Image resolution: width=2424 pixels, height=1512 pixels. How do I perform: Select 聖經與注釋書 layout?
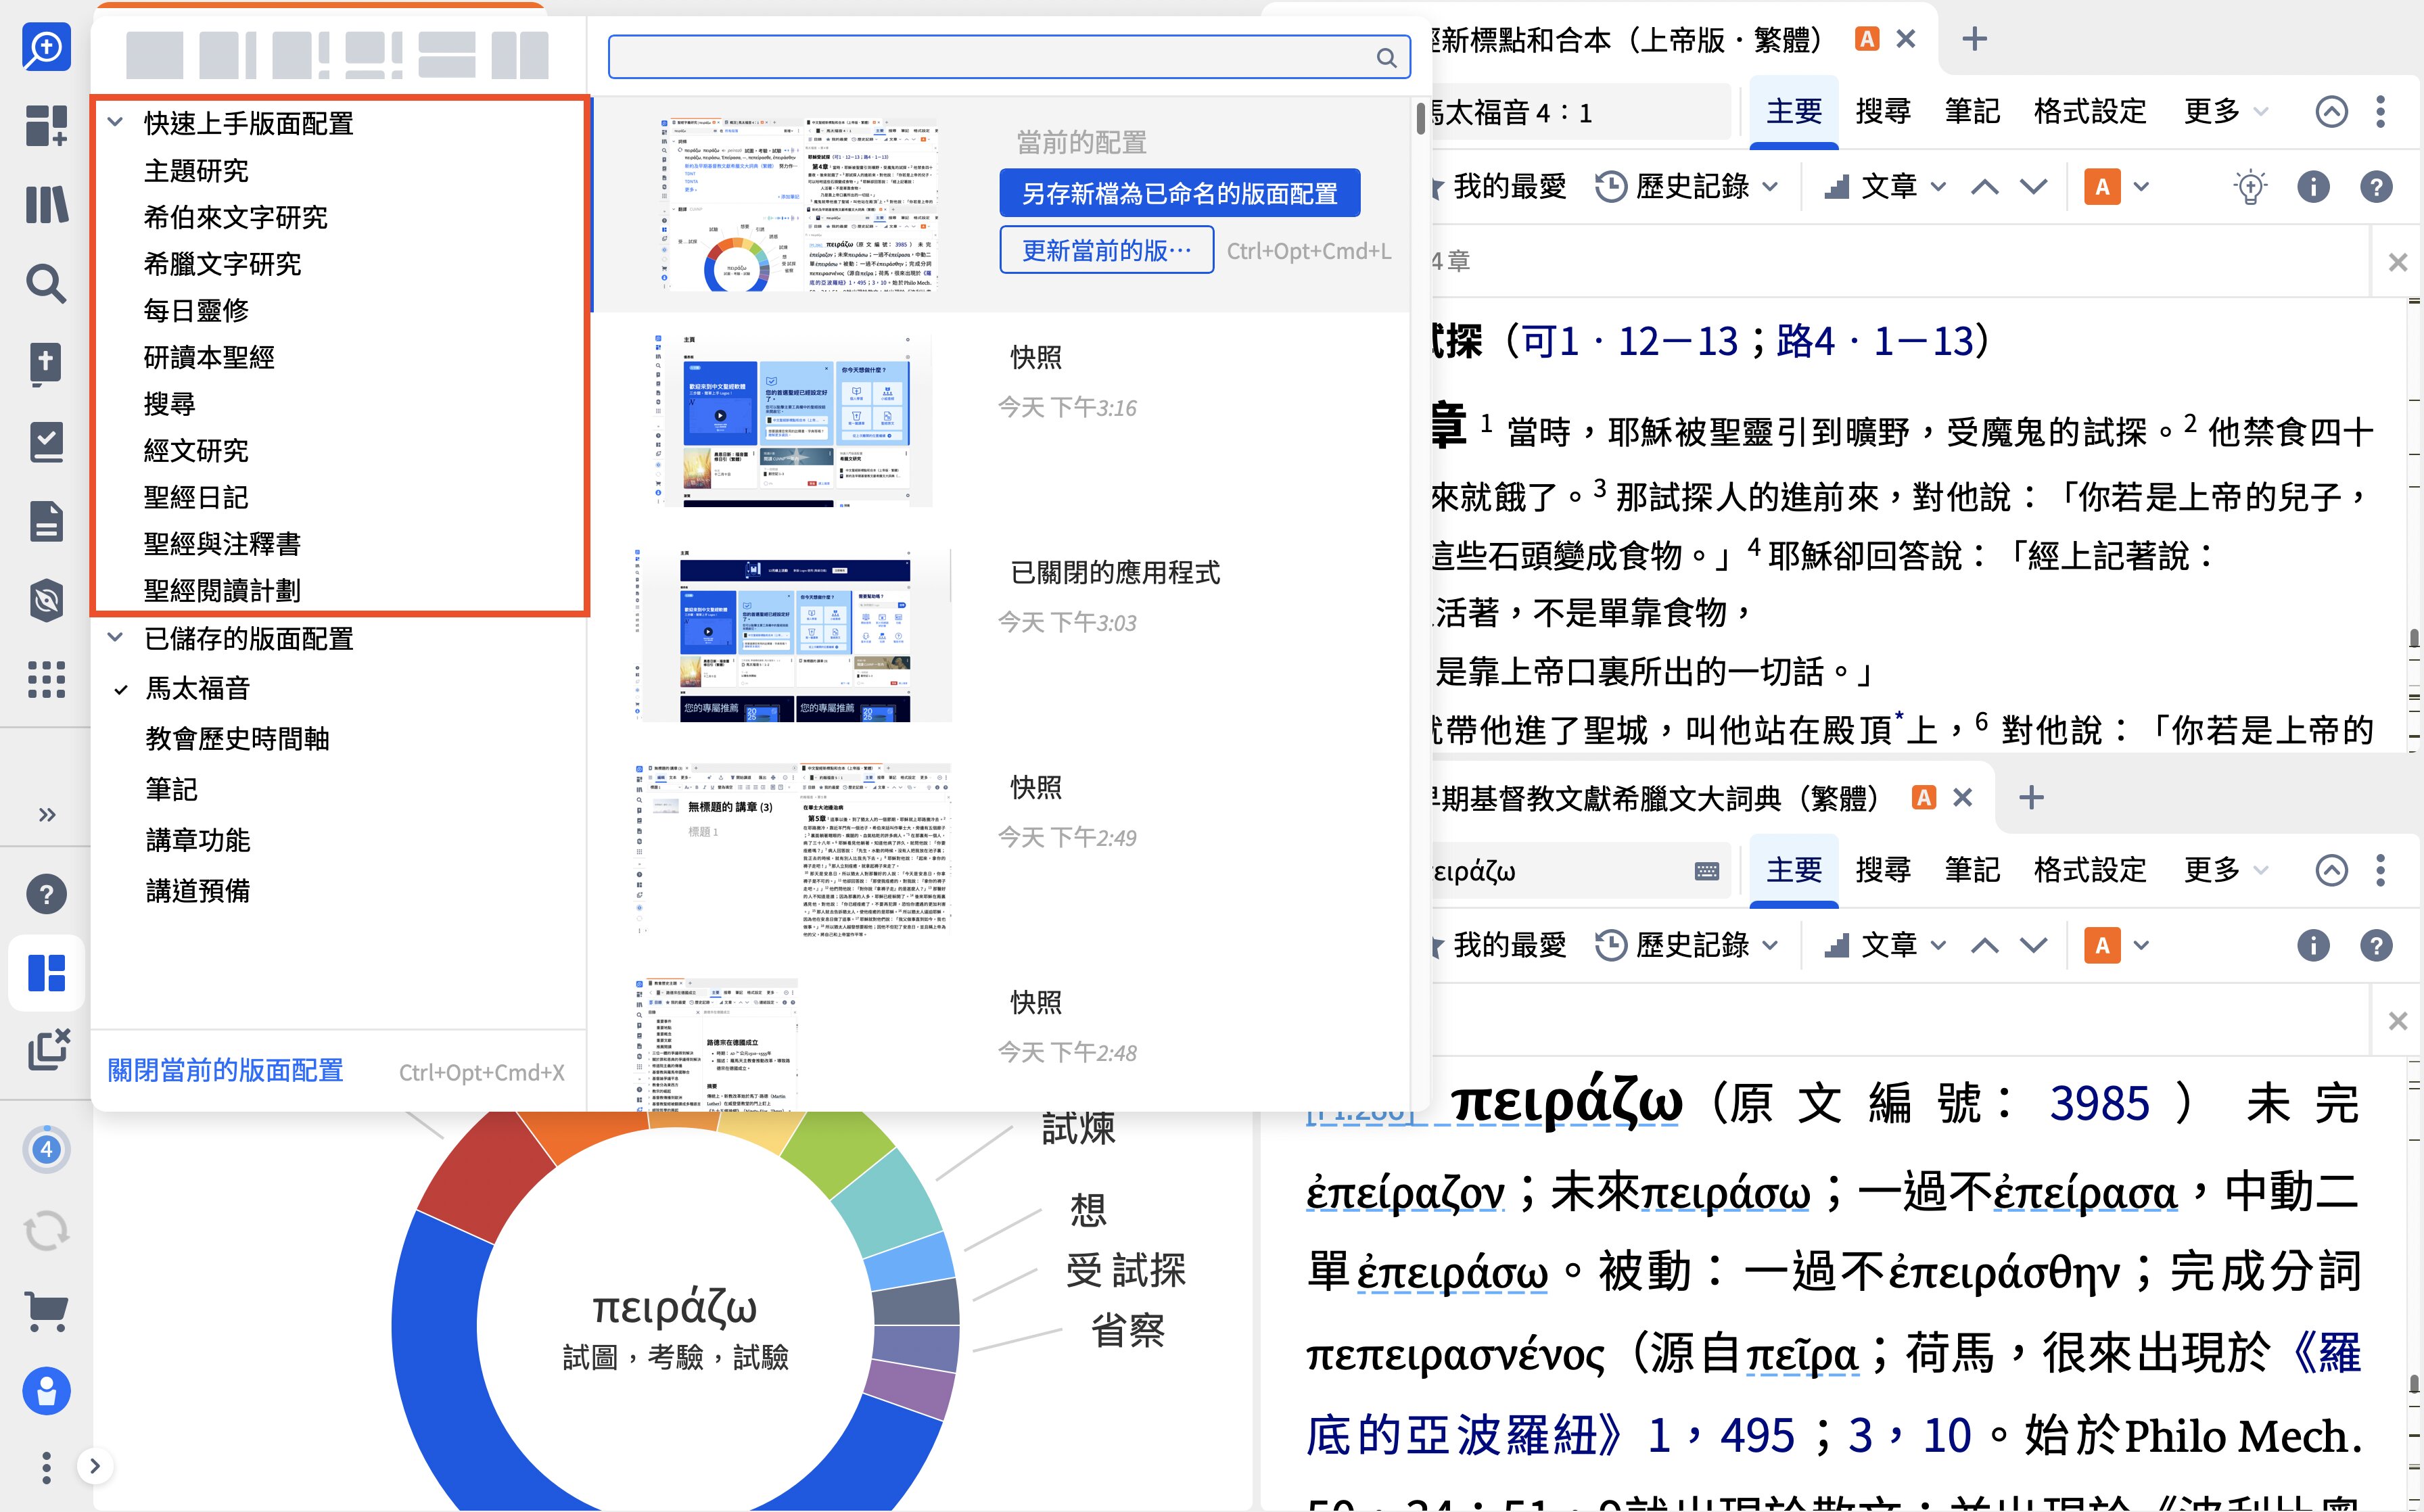coord(222,544)
